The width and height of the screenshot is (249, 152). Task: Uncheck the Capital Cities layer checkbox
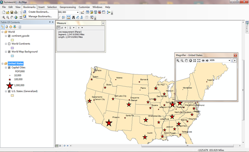(9, 68)
